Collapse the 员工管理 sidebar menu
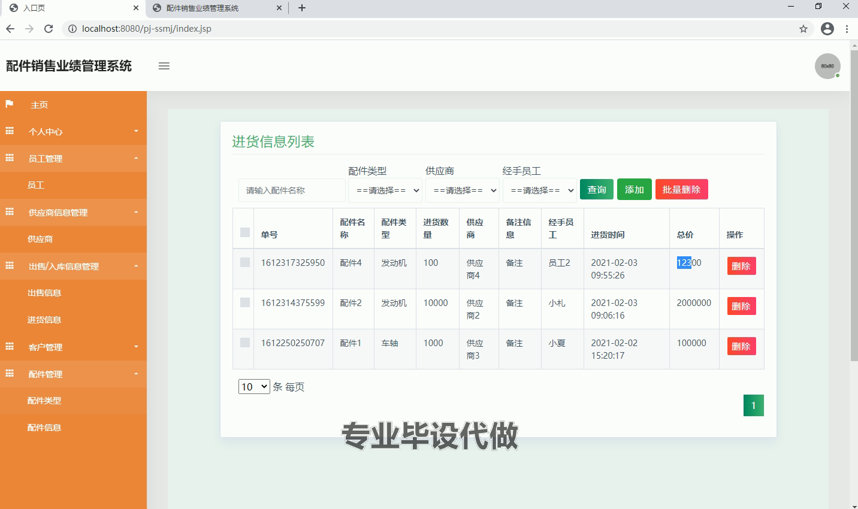This screenshot has width=858, height=509. 73,158
